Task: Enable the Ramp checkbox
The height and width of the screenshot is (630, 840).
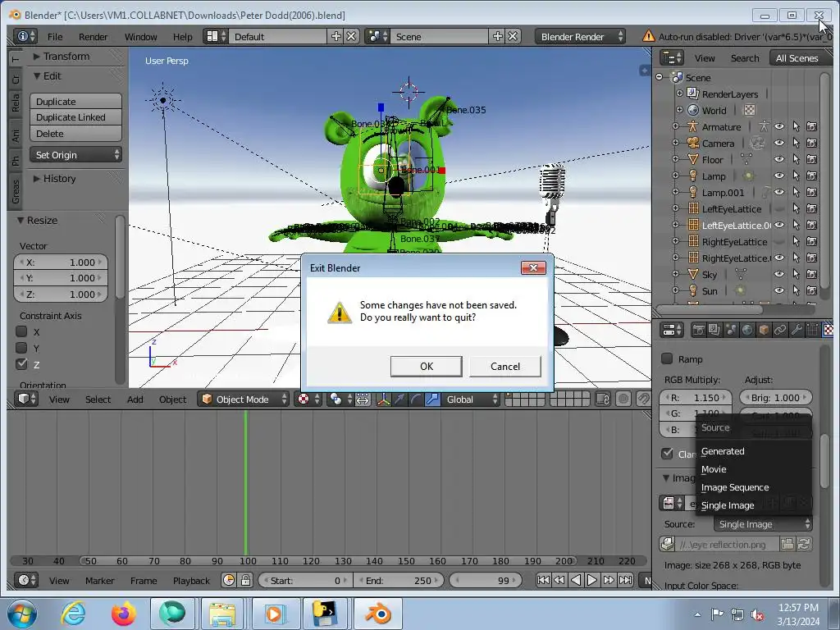Action: 667,358
